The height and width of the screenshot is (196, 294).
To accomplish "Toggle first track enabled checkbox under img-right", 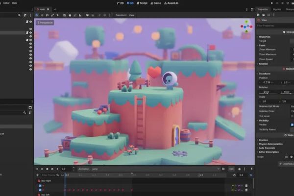I will point(40,186).
